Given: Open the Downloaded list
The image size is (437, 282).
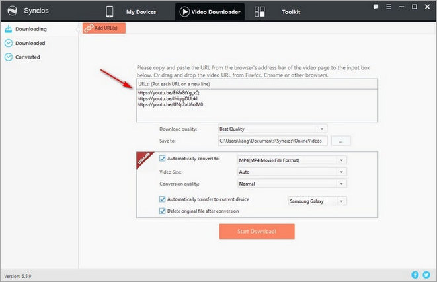Looking at the screenshot, I should coord(39,43).
